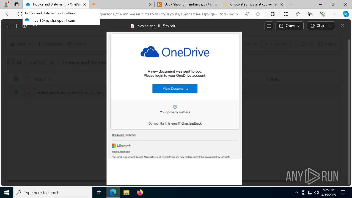
Task: Open the Sort dropdown in background toolbar
Action: coord(250,44)
